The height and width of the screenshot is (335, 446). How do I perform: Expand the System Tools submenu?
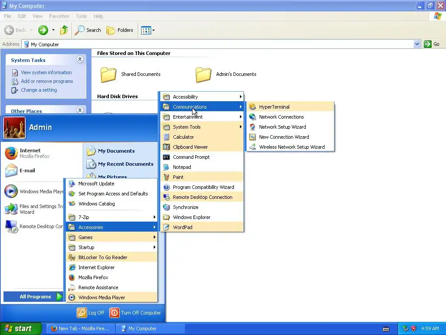point(202,127)
